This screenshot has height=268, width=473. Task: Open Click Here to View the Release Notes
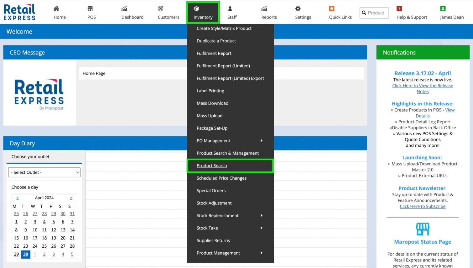point(423,89)
